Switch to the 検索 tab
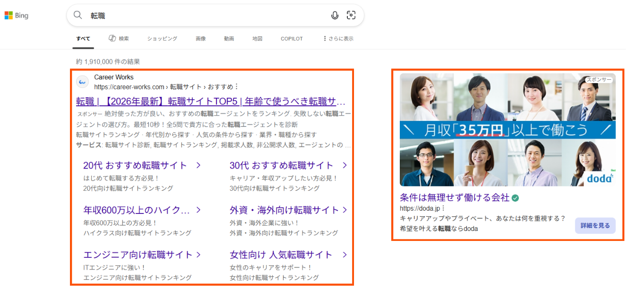Viewport: 629px width, 290px height. [x=119, y=39]
